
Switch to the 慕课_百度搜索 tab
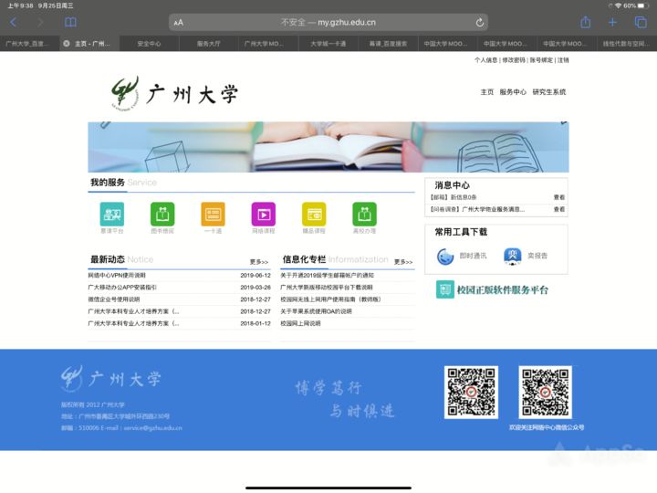(x=388, y=43)
